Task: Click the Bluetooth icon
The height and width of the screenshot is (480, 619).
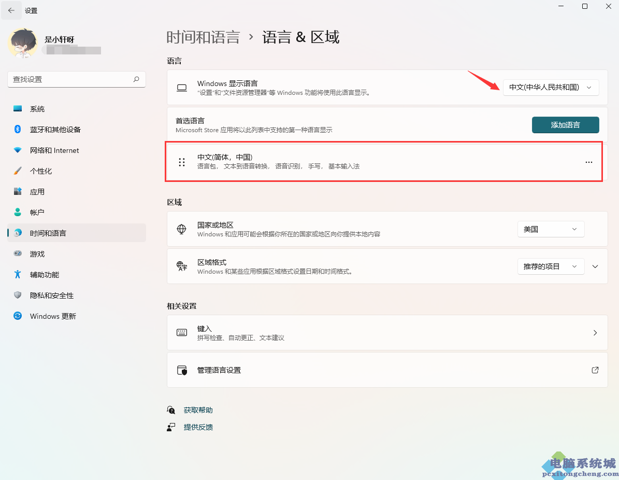Action: [x=18, y=129]
